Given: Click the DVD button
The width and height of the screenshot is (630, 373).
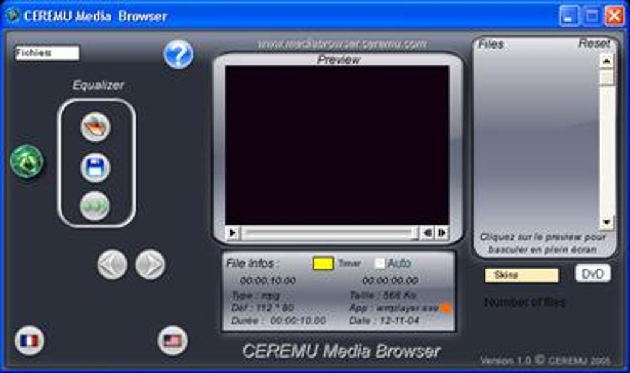Looking at the screenshot, I should pos(593,274).
